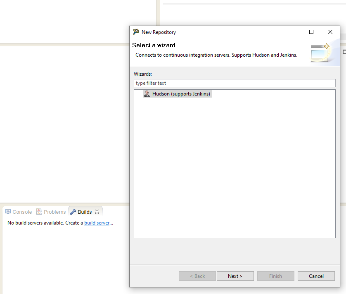This screenshot has width=346, height=294.
Task: Click the New Repository title bar icon
Action: pos(136,32)
